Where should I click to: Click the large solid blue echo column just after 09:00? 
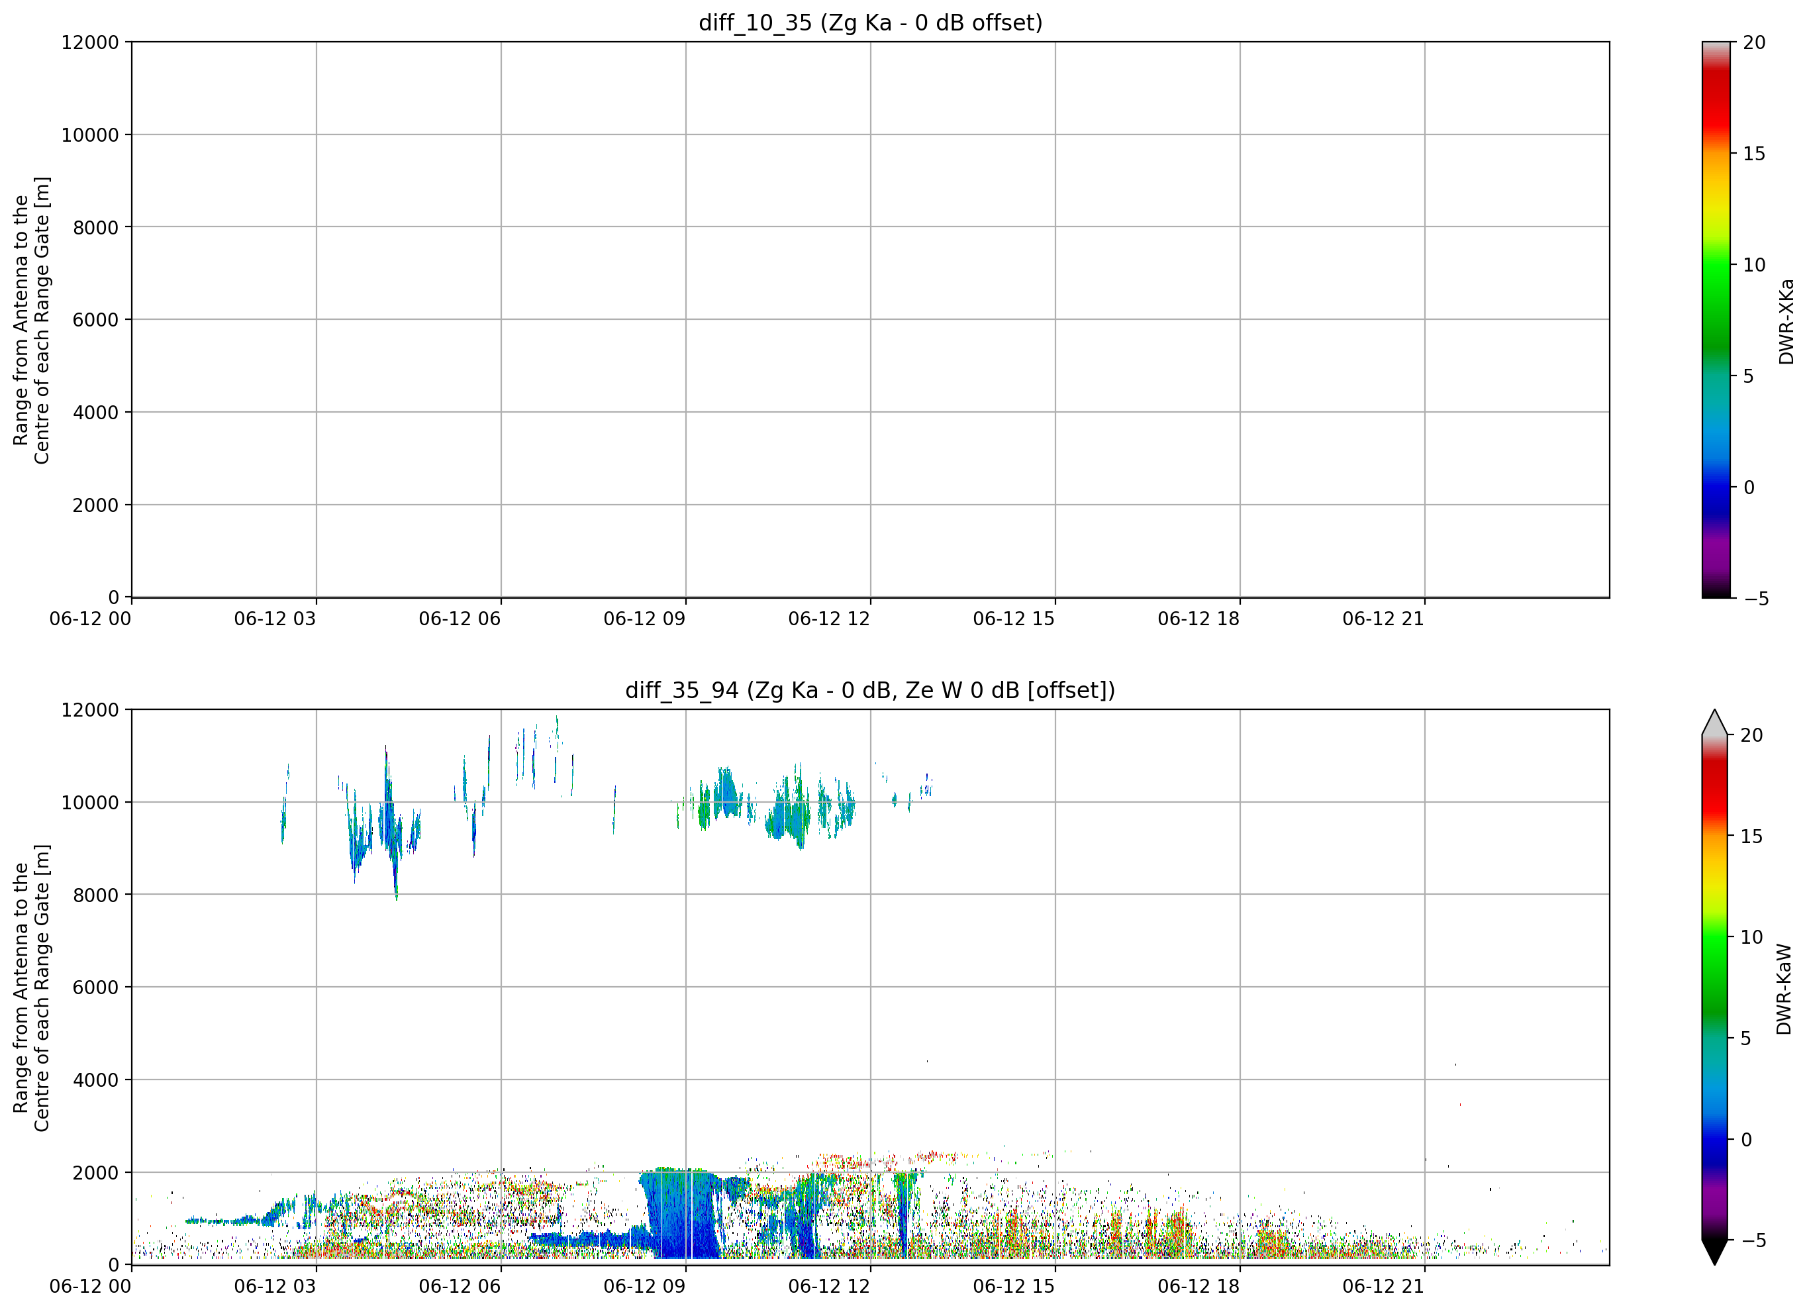click(682, 1213)
